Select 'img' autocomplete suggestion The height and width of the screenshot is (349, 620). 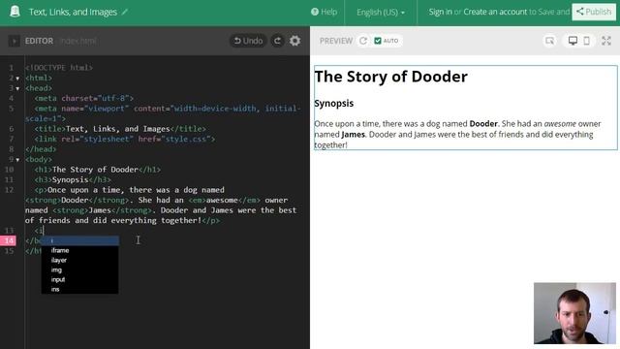(79, 270)
